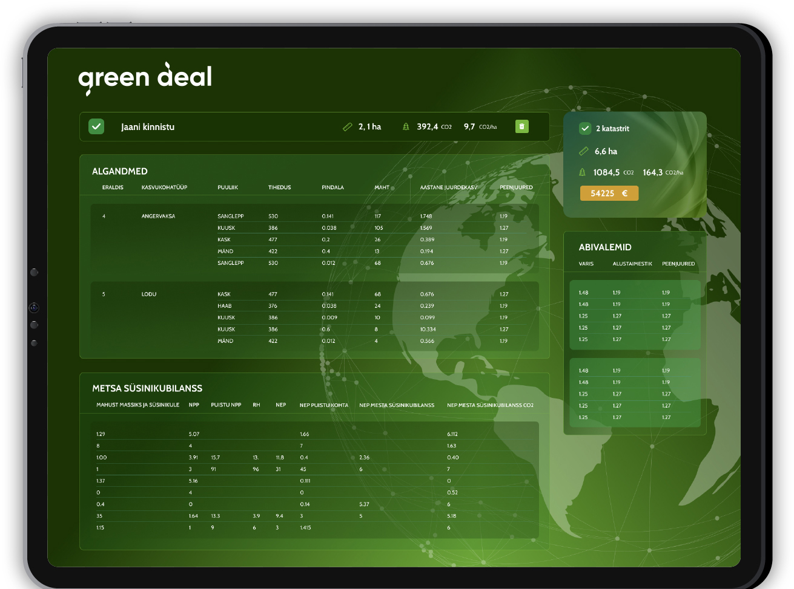The width and height of the screenshot is (794, 589).
Task: Click the PUULIIK column header
Action: (228, 187)
